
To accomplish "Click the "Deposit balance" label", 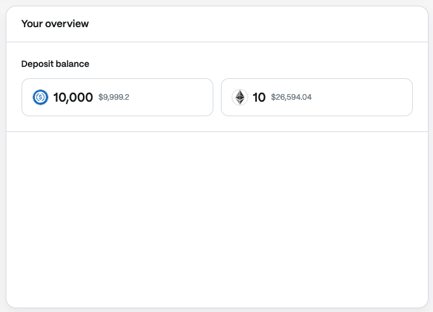I will pos(55,64).
